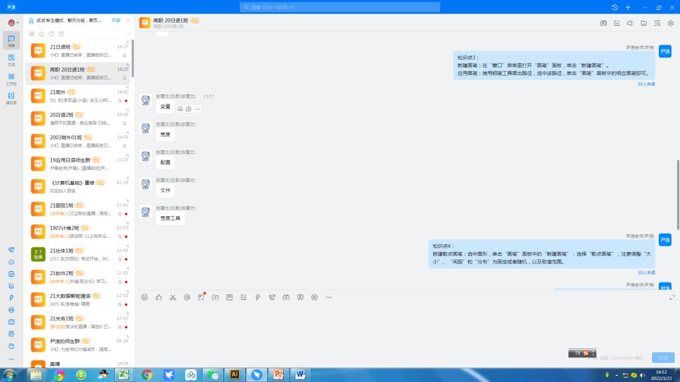The height and width of the screenshot is (382, 680).
Task: Open the plus create menu in title bar
Action: (628, 7)
